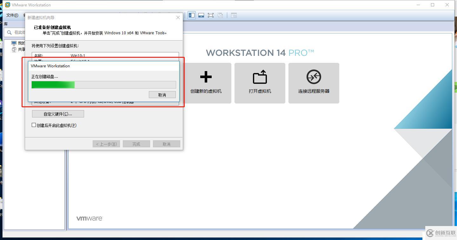The width and height of the screenshot is (457, 240).
Task: Click the 自定义硬件 button
Action: [x=57, y=114]
